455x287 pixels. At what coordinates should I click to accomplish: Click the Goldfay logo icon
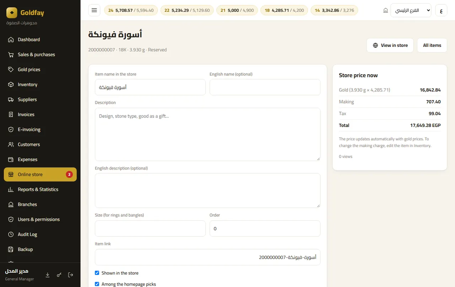coord(12,13)
